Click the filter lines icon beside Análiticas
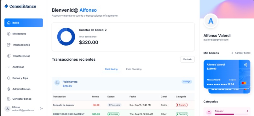The image size is (254, 116). (9, 67)
